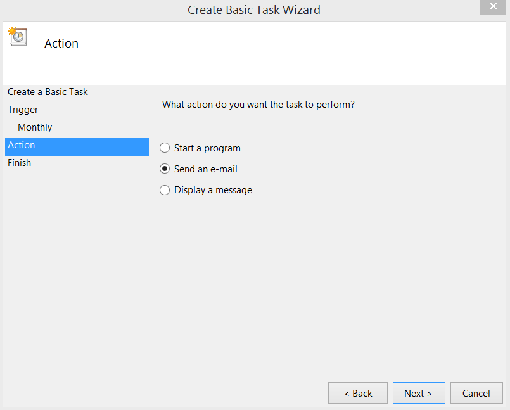Click the highlighted Action step in sidebar
510x410 pixels.
pyautogui.click(x=22, y=145)
